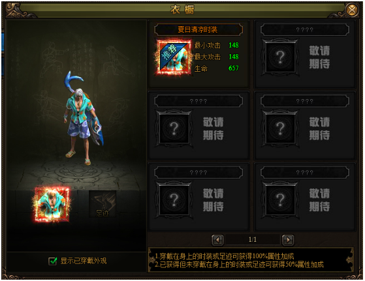Open the 足迹 footprint slot
365x281 pixels.
pos(103,204)
